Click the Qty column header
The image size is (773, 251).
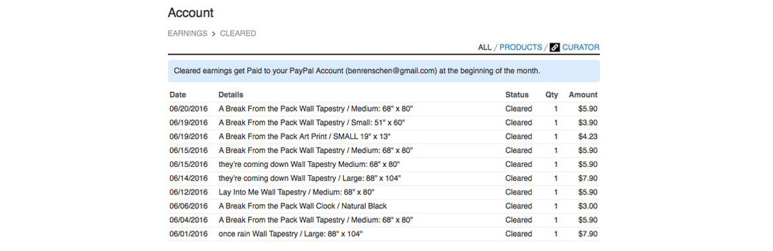551,95
